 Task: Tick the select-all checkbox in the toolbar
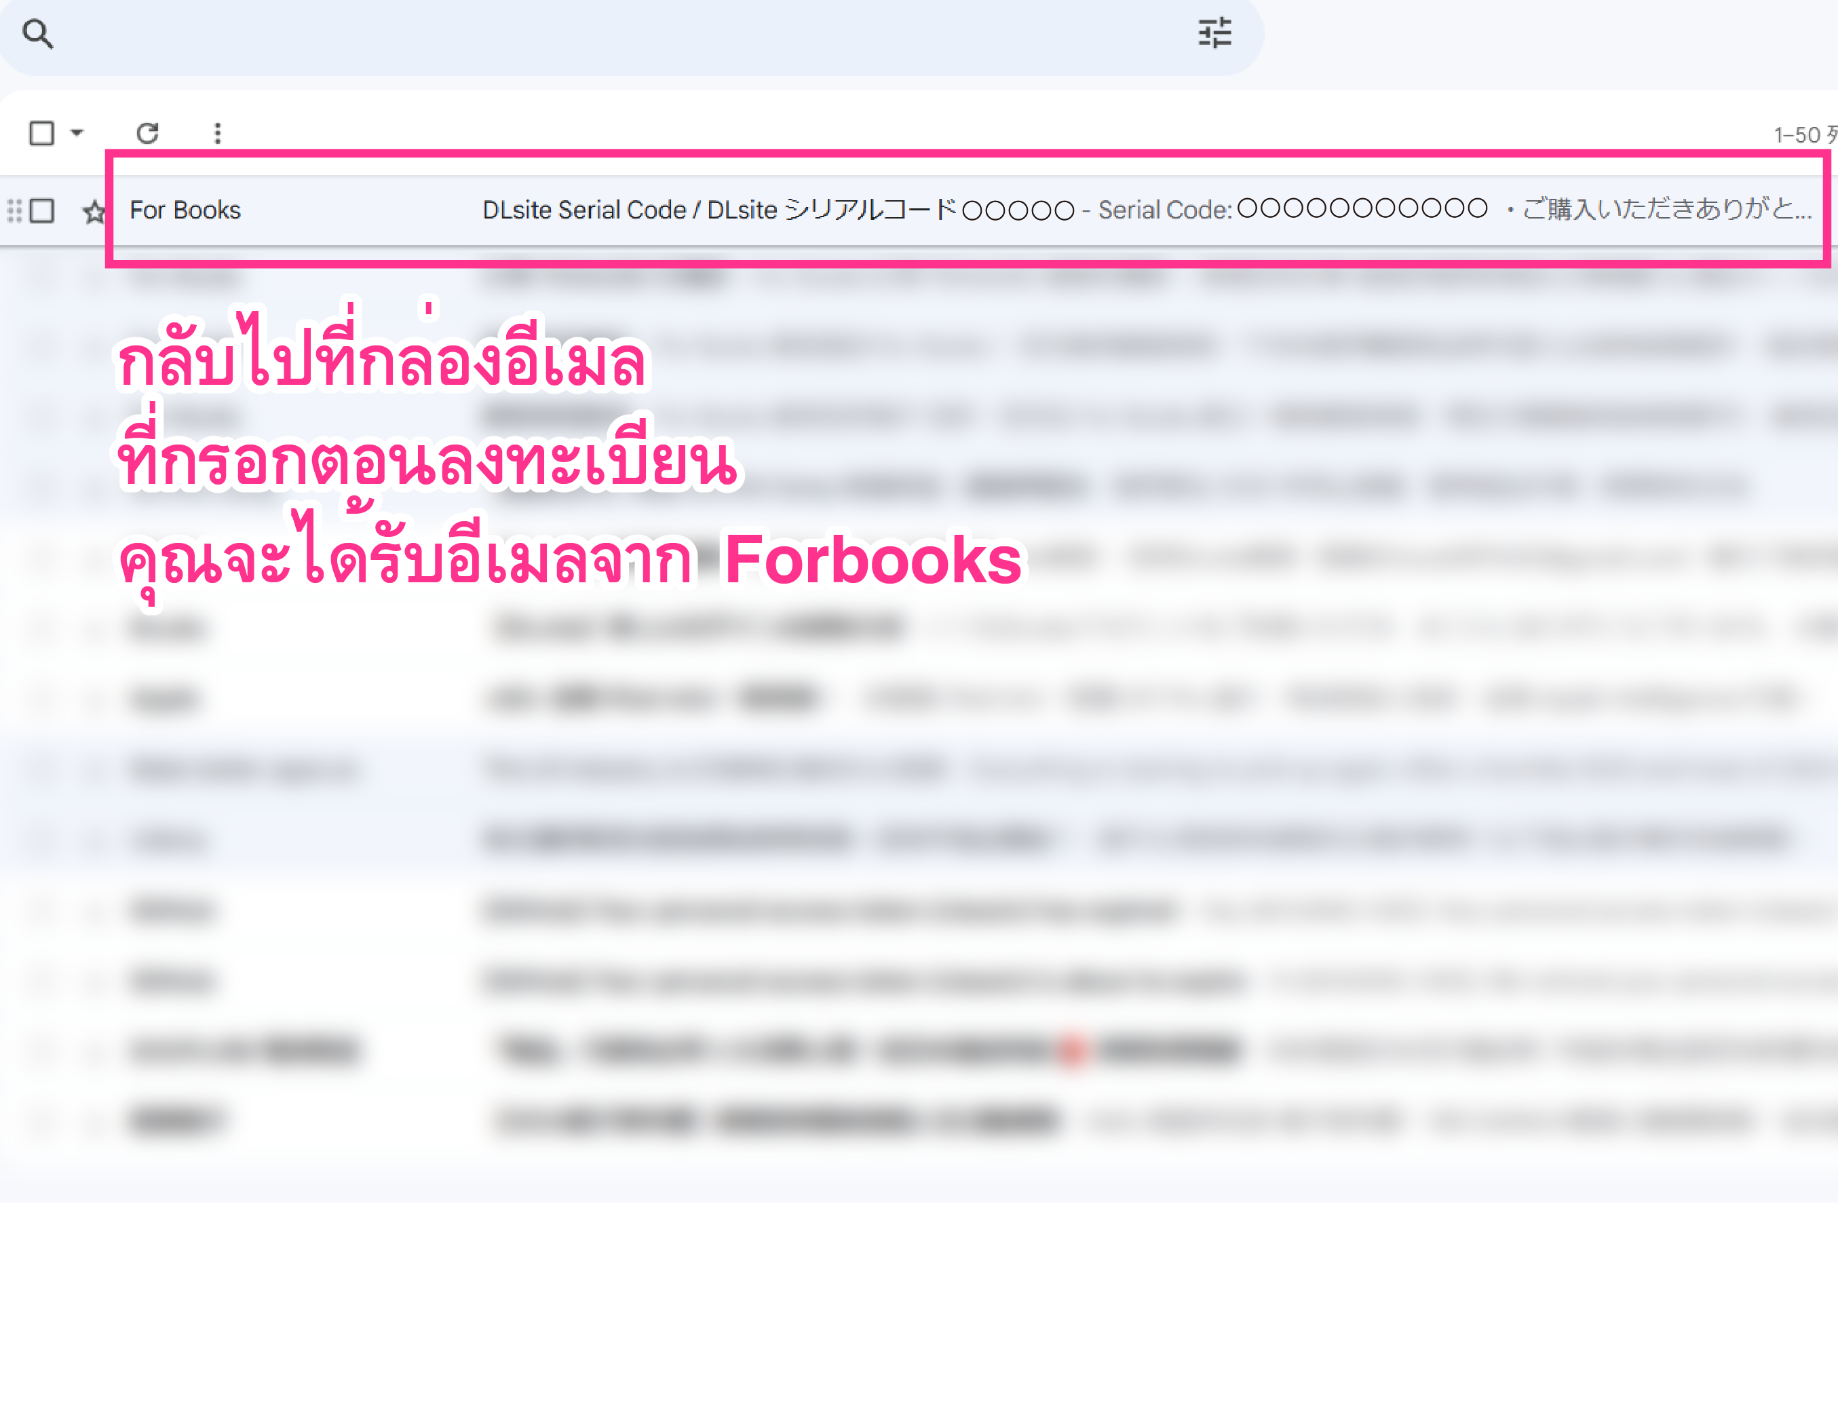[x=41, y=133]
